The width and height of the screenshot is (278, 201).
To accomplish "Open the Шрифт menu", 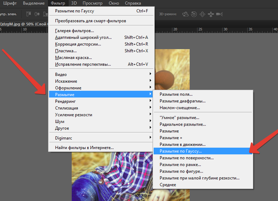I will tap(10, 3).
